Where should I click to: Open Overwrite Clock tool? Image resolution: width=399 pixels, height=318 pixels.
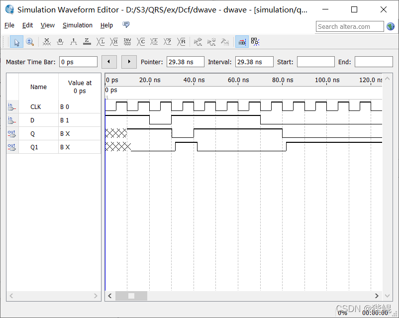point(154,42)
